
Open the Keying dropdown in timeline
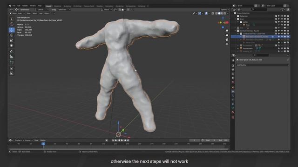[x=29, y=140]
